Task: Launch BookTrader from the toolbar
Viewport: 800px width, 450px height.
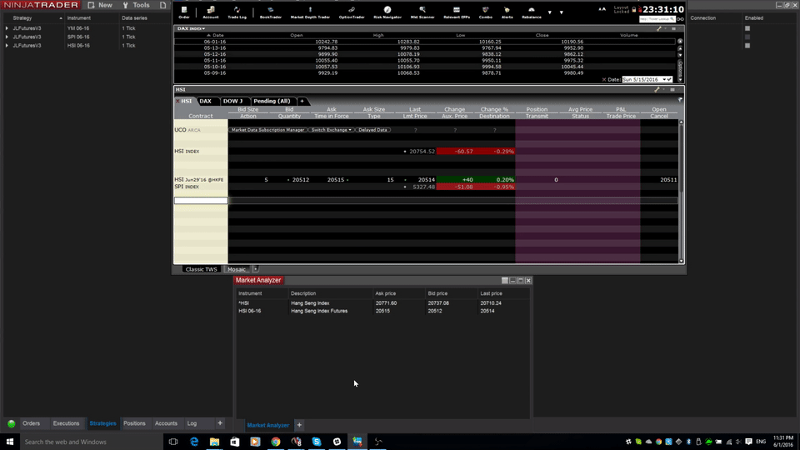Action: coord(270,12)
